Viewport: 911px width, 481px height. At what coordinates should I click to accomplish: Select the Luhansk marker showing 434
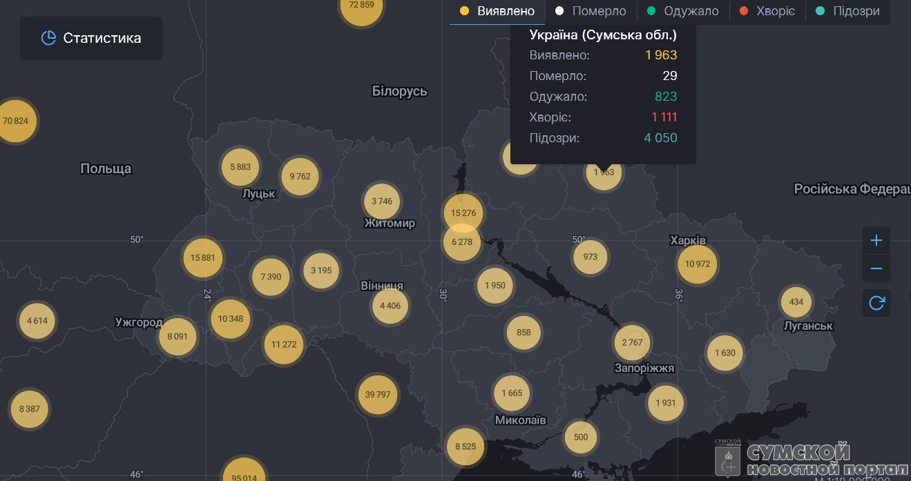click(796, 302)
